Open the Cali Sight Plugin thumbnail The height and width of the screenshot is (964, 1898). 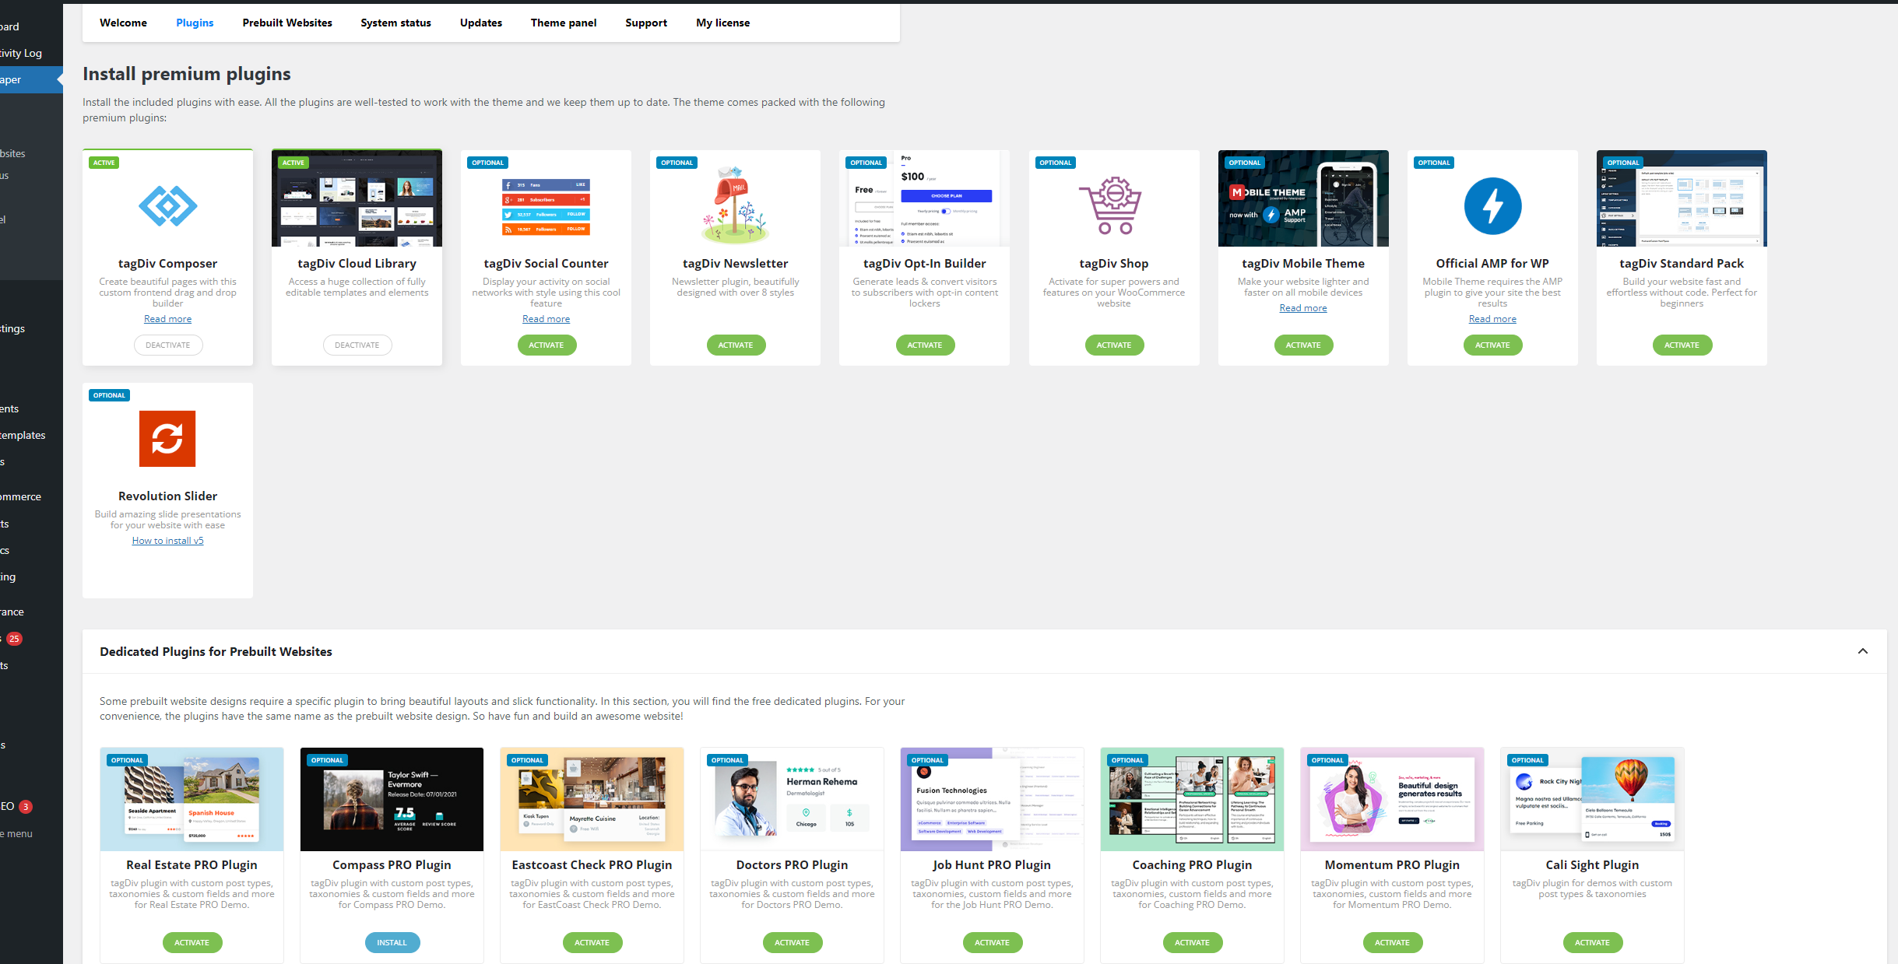(x=1592, y=799)
